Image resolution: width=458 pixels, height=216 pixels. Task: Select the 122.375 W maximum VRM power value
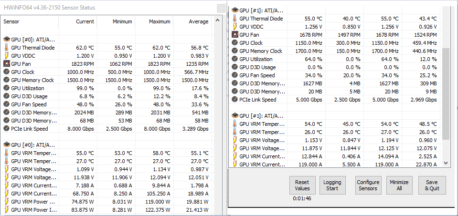[x=158, y=210]
